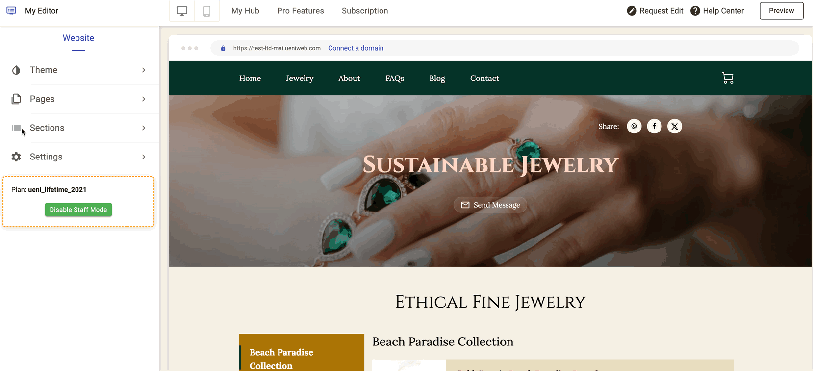Share on Facebook icon

[x=654, y=126]
